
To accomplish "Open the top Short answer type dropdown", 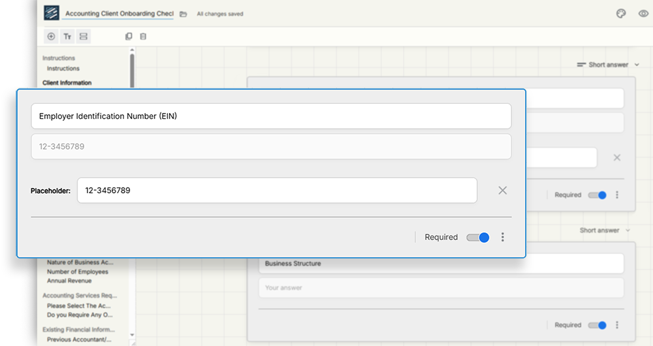I will coord(608,65).
